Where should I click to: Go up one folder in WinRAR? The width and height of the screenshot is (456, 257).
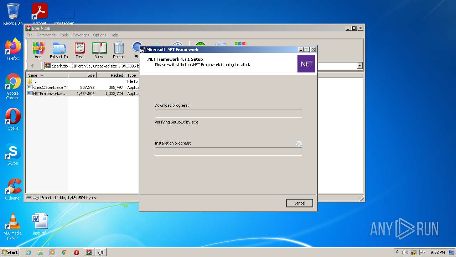click(x=33, y=66)
